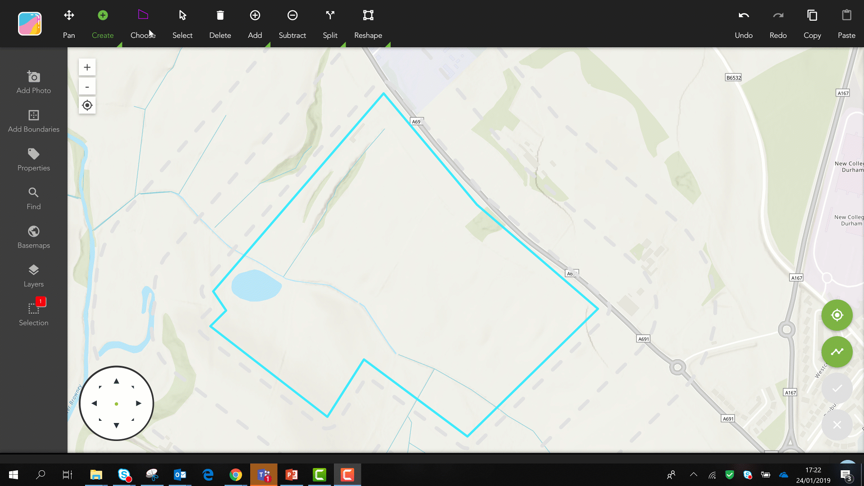This screenshot has height=486, width=864.
Task: Select the Pan tool
Action: tap(69, 24)
